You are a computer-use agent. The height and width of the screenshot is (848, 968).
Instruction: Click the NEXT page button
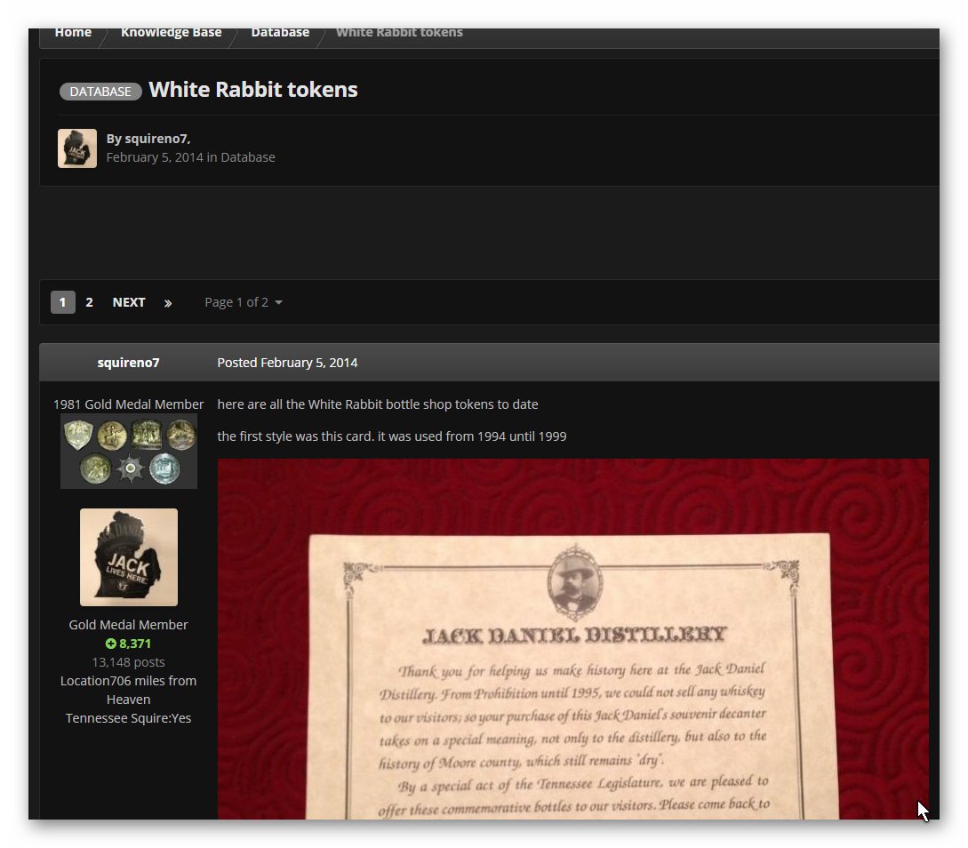click(x=129, y=302)
